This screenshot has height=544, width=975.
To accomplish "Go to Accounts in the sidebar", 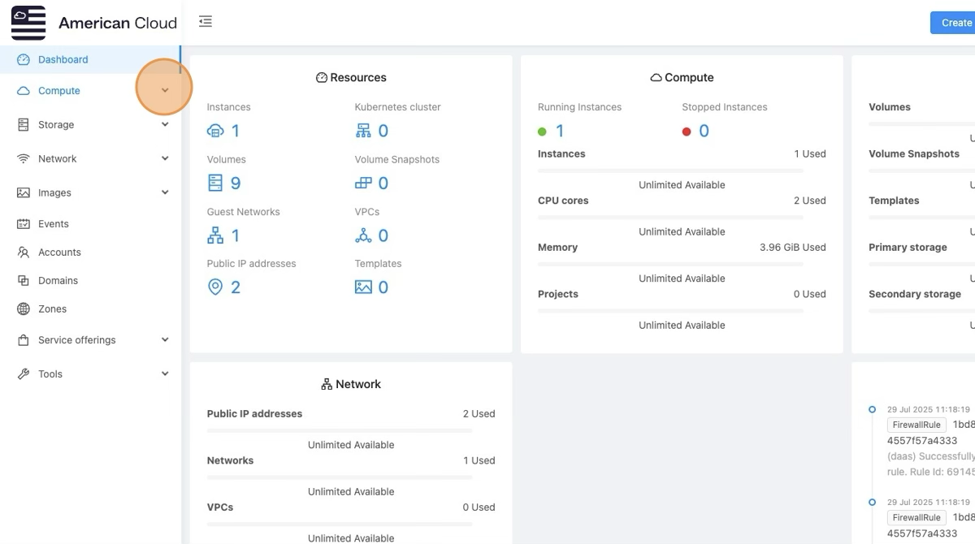I will coord(59,253).
